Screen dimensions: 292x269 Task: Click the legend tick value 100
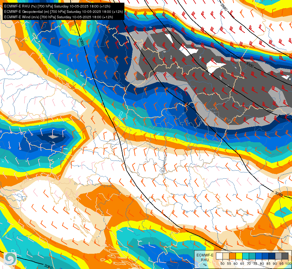click(288, 264)
